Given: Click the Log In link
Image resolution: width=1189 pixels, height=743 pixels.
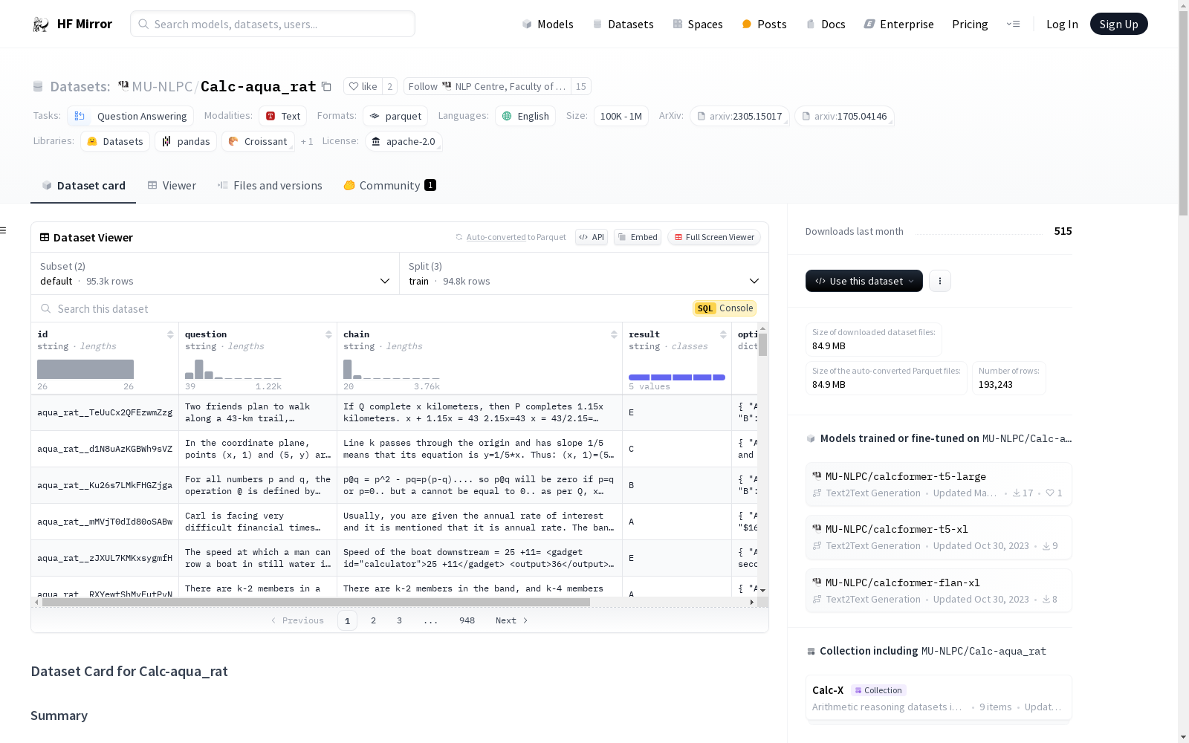Looking at the screenshot, I should click(1062, 24).
